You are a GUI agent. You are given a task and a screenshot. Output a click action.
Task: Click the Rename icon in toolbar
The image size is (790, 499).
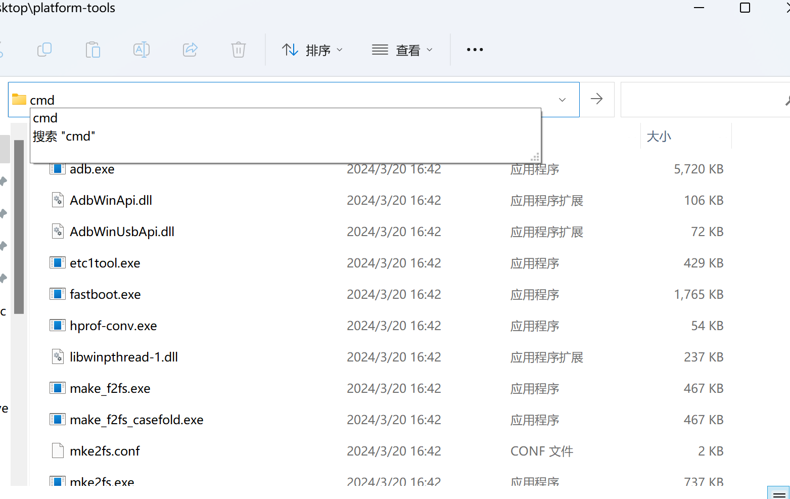point(142,50)
